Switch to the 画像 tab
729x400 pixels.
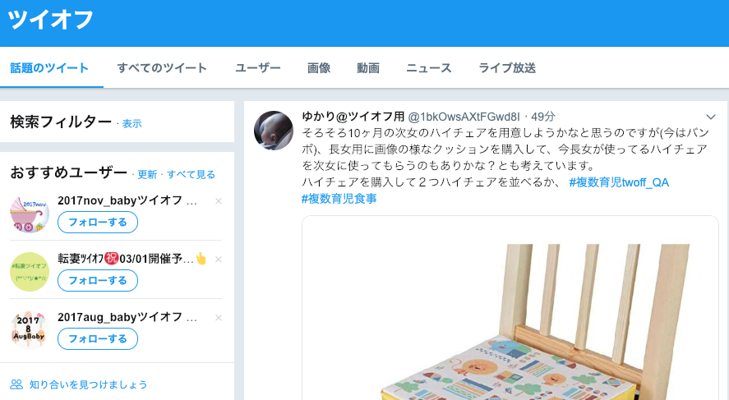tap(318, 68)
